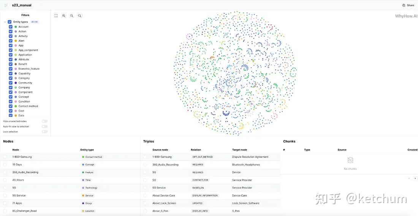This screenshot has height=216, width=418.
Task: Click the Feature tag for 360_Audio_Recording
Action: [x=88, y=172]
